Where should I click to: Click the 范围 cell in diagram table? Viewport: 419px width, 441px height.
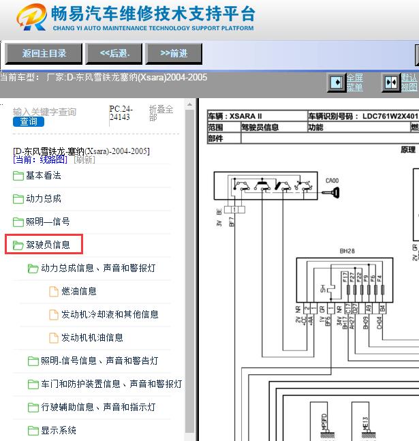point(224,127)
